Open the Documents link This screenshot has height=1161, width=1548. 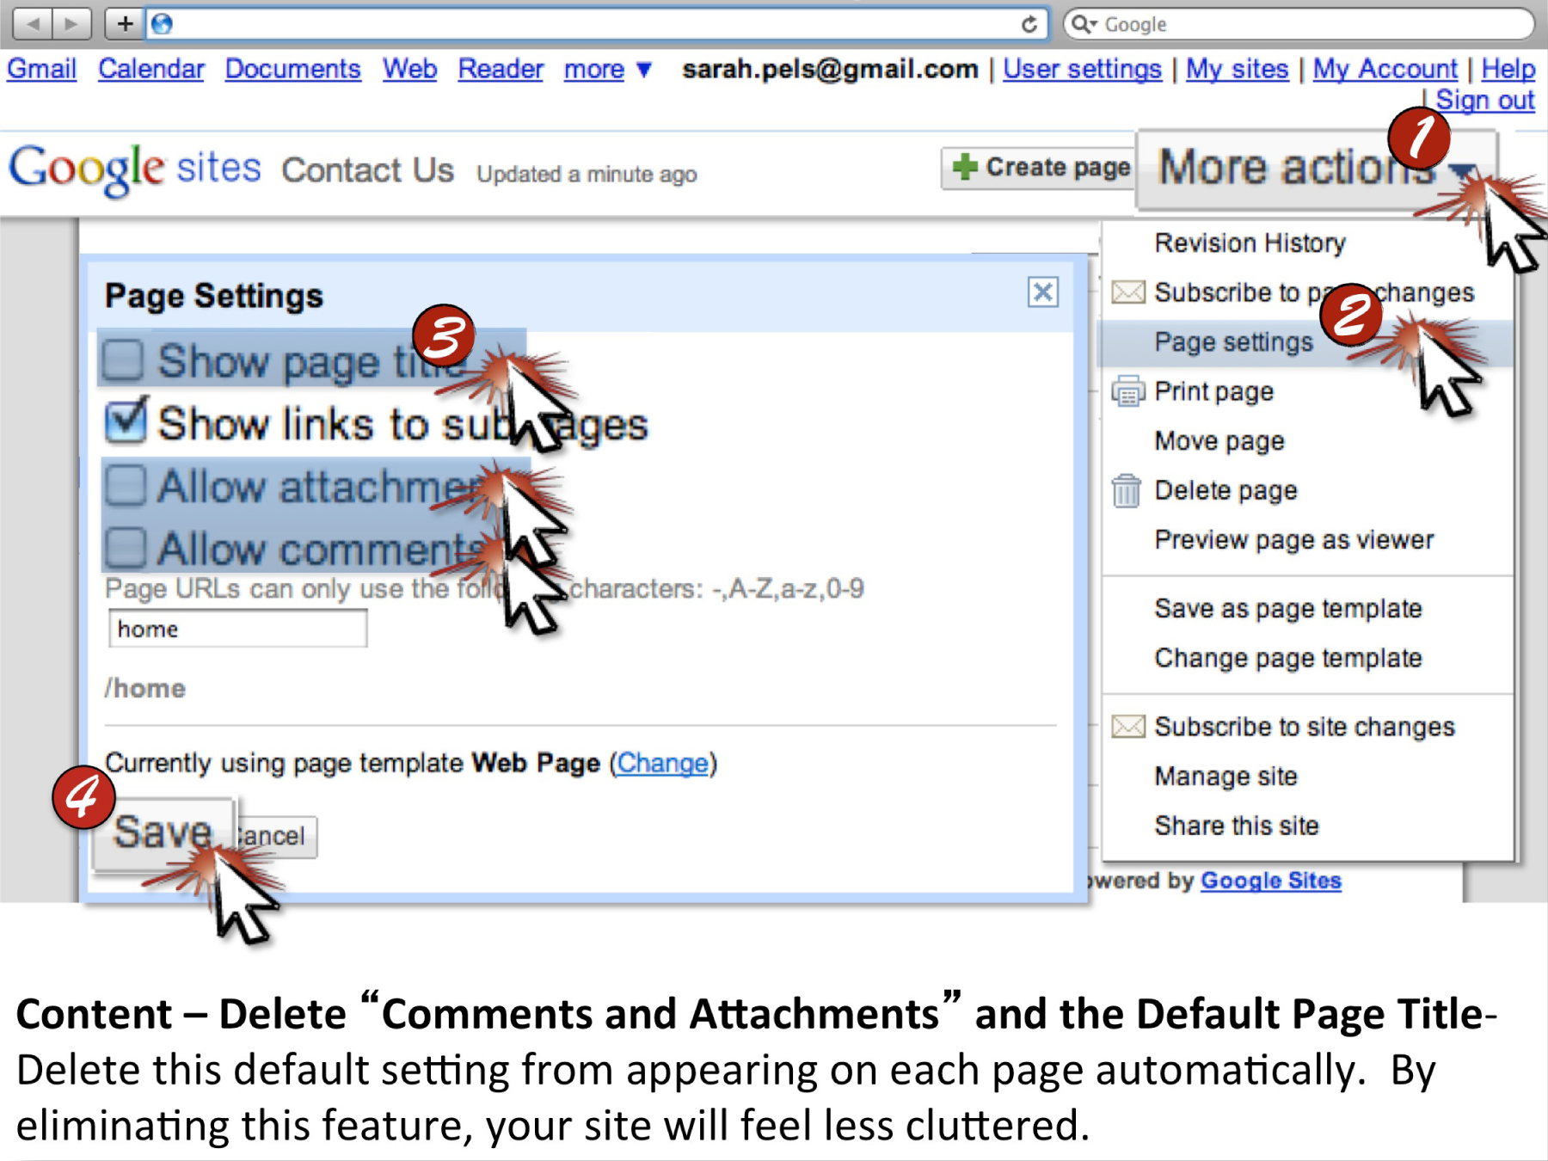click(x=292, y=69)
